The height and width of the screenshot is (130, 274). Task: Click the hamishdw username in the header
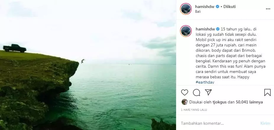click(205, 6)
